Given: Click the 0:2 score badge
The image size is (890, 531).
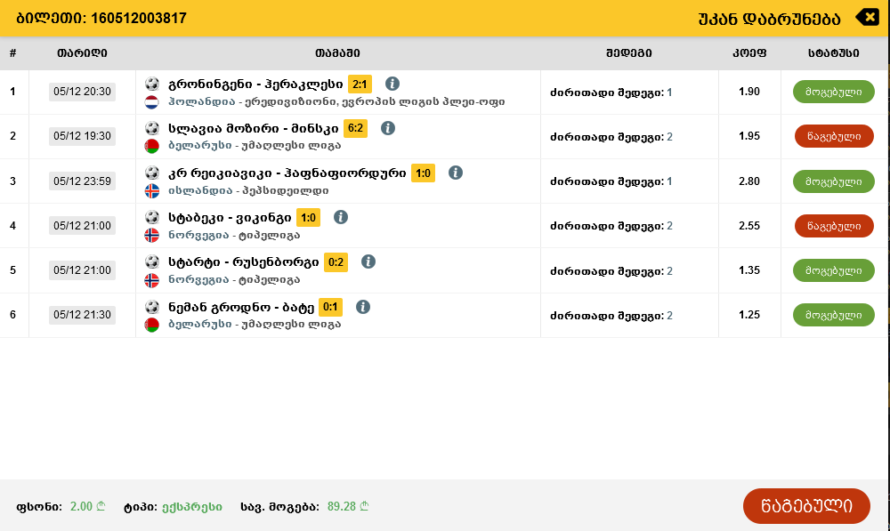Looking at the screenshot, I should 336,262.
